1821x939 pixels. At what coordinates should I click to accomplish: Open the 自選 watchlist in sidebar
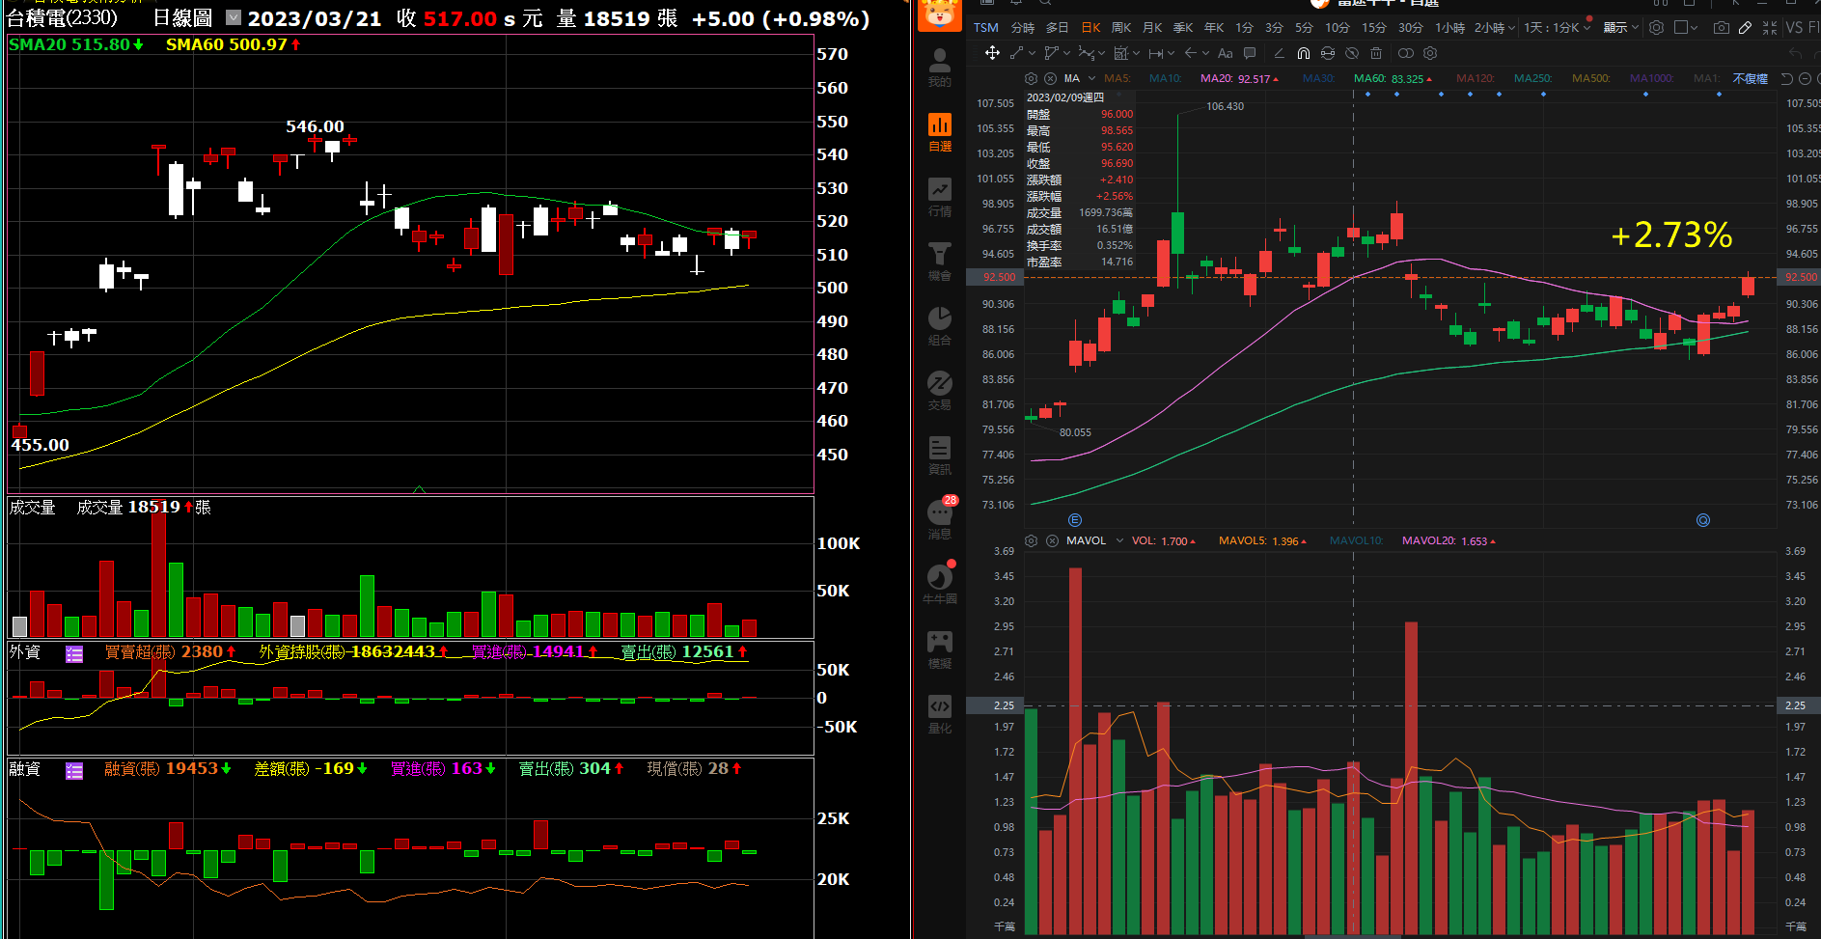tap(939, 132)
